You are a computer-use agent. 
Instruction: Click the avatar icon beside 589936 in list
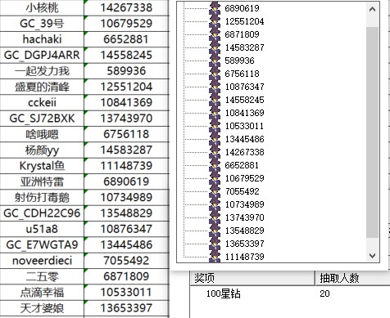[215, 60]
